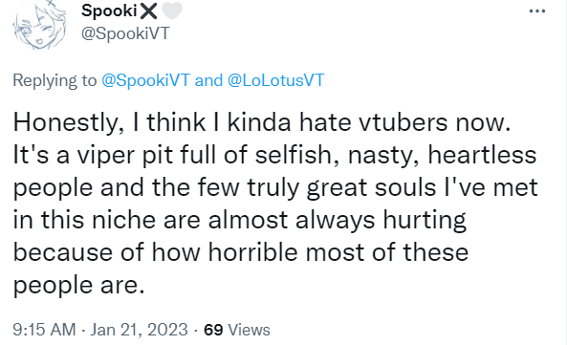Open the three-dot more options menu
This screenshot has height=345, width=567.
pyautogui.click(x=537, y=11)
